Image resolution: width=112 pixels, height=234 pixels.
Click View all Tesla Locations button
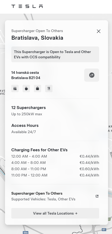click(55, 213)
